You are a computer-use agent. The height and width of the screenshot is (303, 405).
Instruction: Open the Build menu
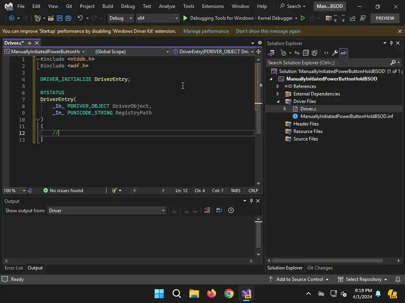(108, 6)
